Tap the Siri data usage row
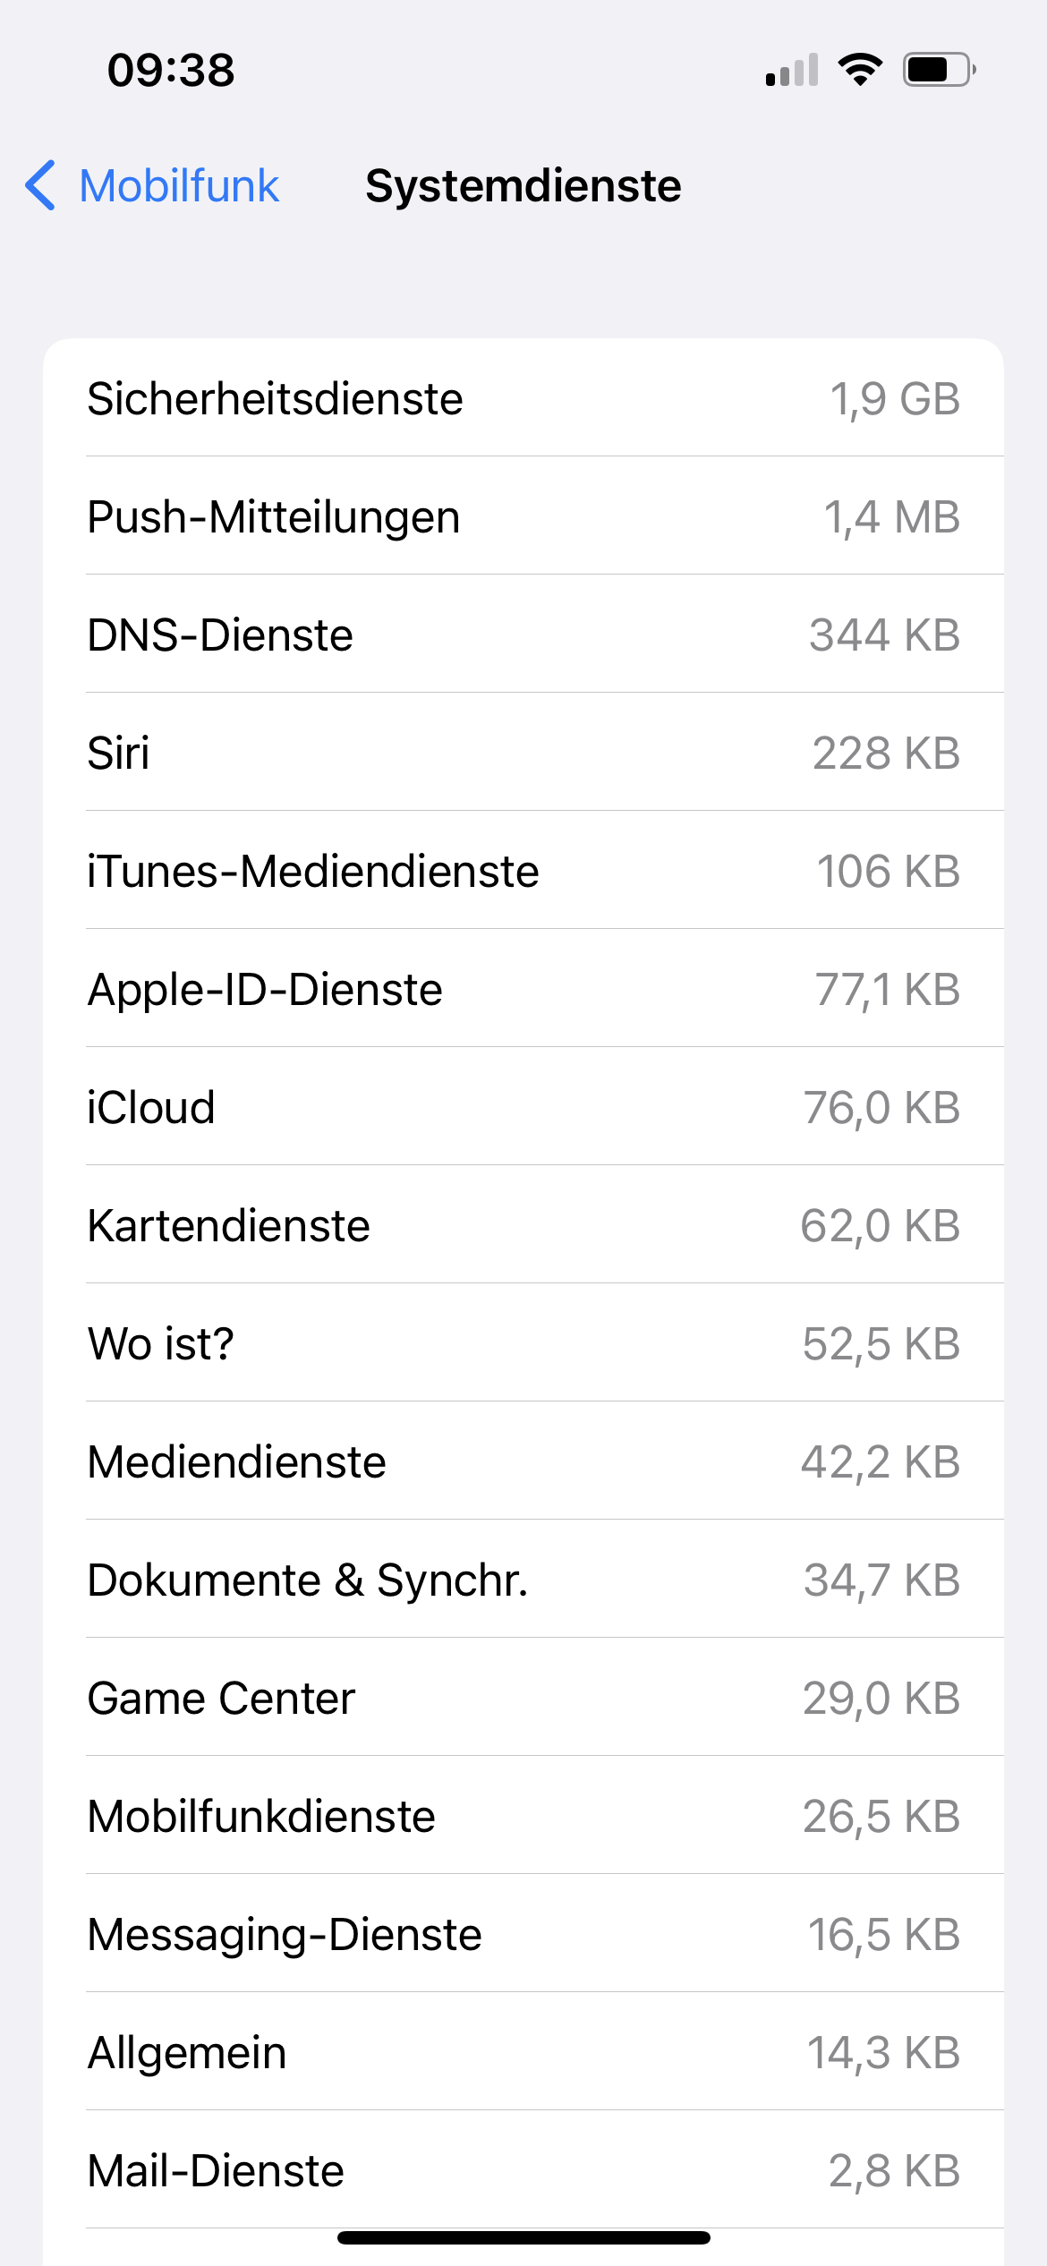The height and width of the screenshot is (2266, 1047). point(523,753)
